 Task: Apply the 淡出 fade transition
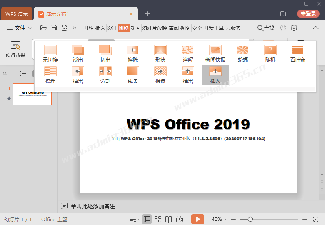point(78,54)
